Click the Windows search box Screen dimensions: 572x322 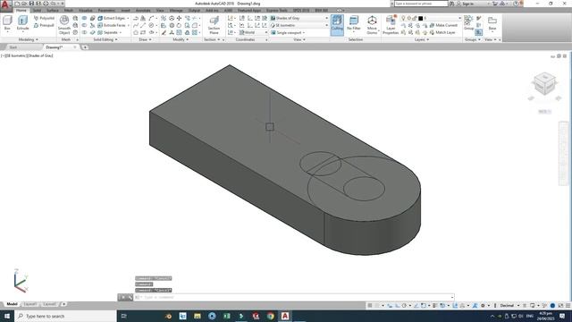(x=65, y=316)
